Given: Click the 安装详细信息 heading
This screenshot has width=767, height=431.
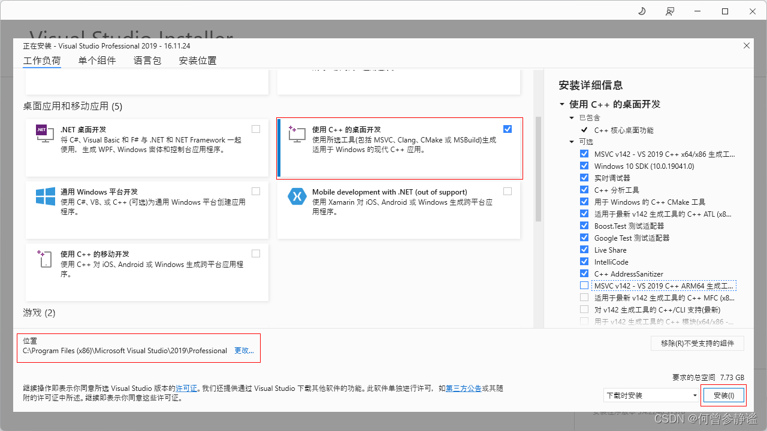Looking at the screenshot, I should [x=590, y=85].
